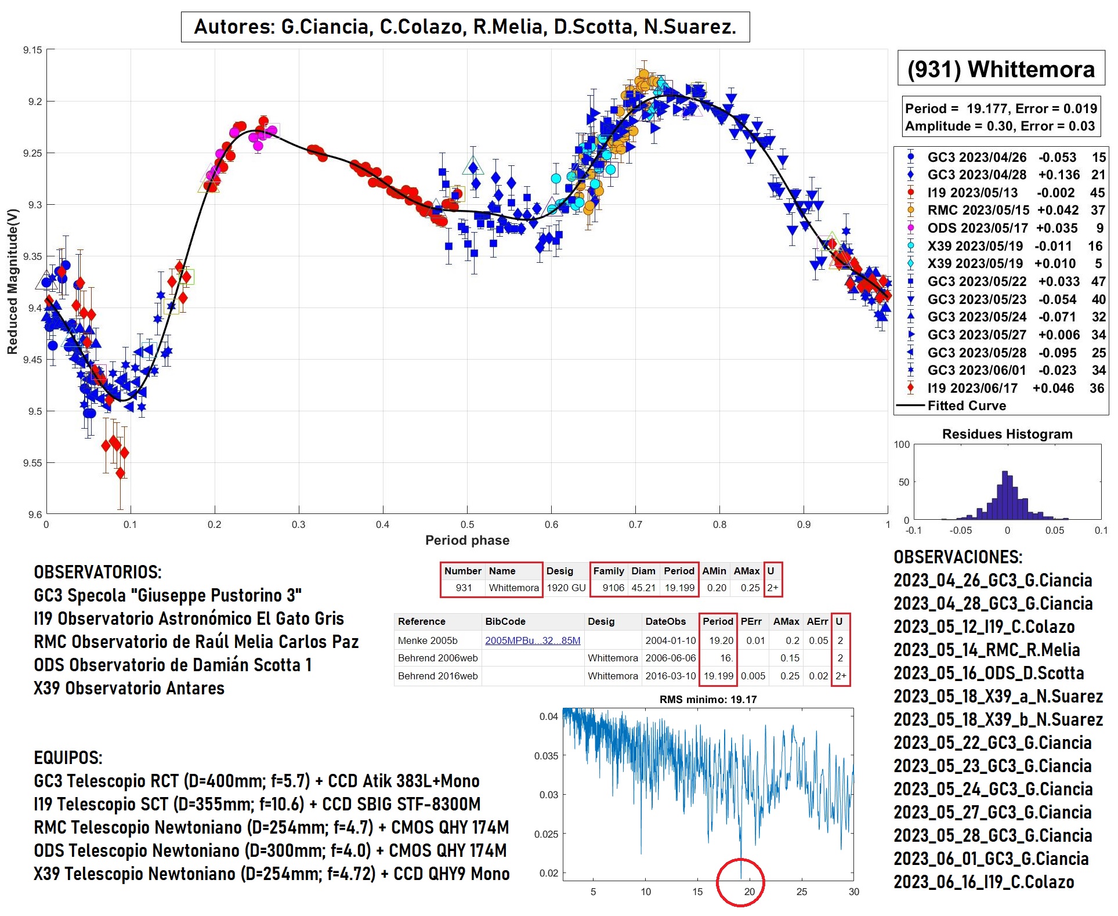Click the GC3 2023/05/22 square legend marker
Viewport: 1118px width, 916px height.
[x=910, y=281]
